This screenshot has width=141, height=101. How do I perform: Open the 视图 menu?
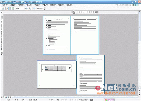pyautogui.click(x=21, y=5)
